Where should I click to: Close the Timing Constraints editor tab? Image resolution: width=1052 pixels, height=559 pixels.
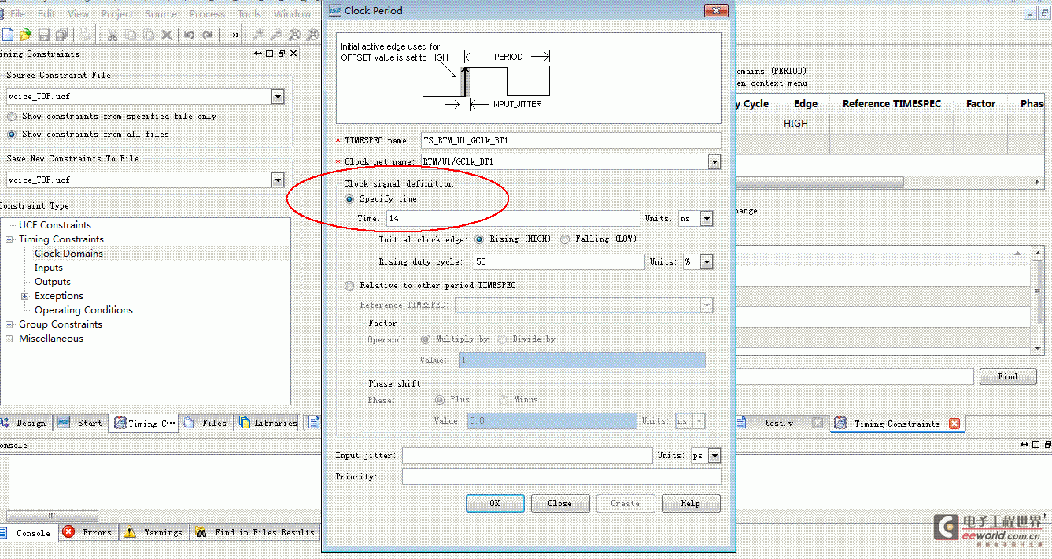coord(954,424)
